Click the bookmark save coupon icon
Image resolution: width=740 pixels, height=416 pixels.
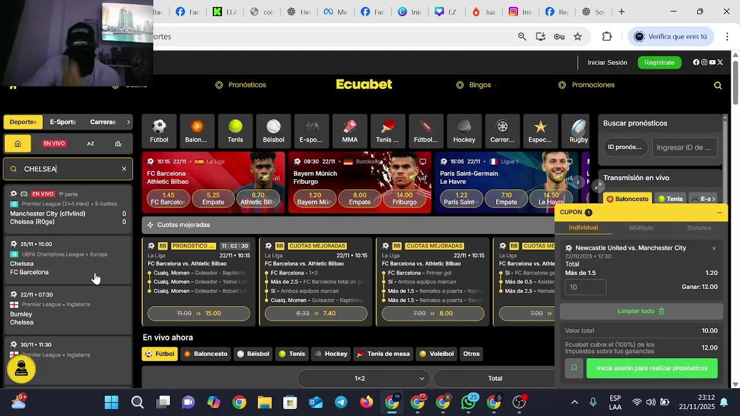coord(574,368)
